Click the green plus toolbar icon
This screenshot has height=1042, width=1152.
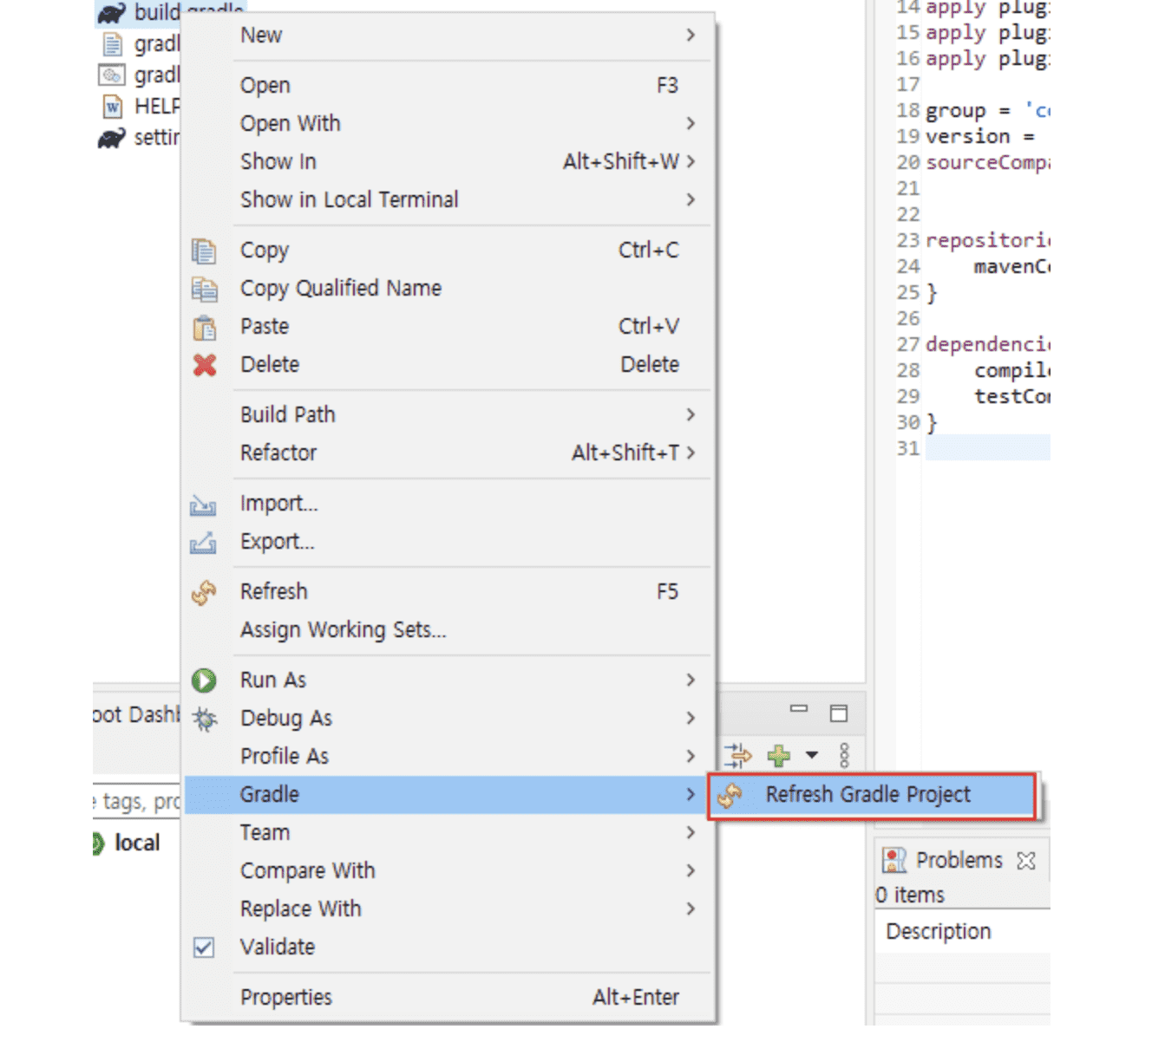pos(778,756)
